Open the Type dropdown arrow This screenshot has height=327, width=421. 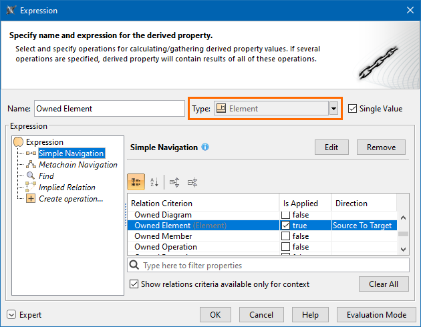[333, 109]
